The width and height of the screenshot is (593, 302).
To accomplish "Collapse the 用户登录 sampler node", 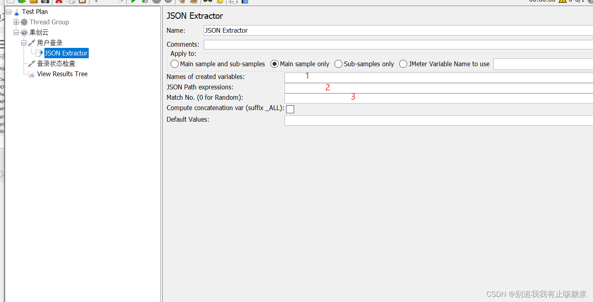I will 24,43.
